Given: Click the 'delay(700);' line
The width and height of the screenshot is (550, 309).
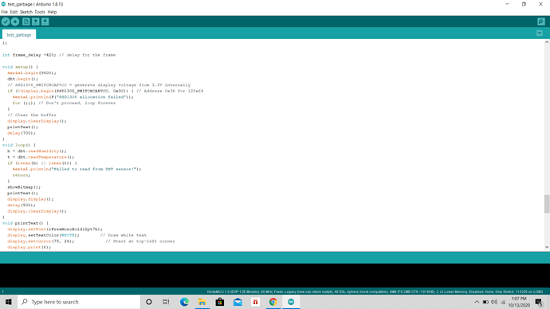Looking at the screenshot, I should coord(22,133).
